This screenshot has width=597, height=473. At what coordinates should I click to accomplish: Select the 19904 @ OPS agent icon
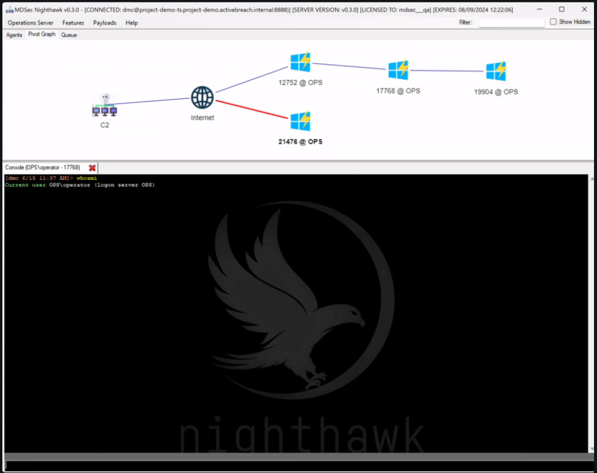pyautogui.click(x=496, y=70)
